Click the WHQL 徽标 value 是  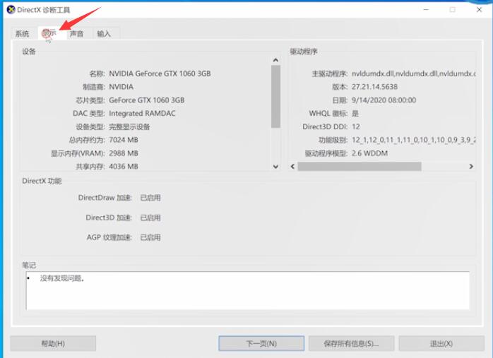pyautogui.click(x=355, y=114)
